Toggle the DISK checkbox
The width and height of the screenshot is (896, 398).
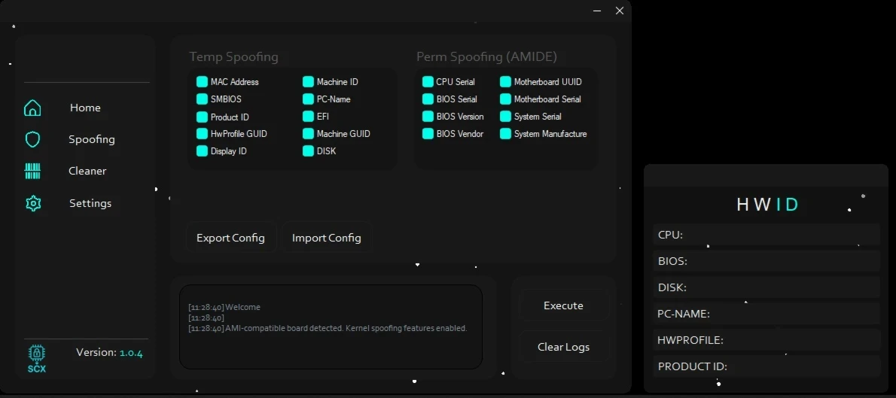pos(309,151)
